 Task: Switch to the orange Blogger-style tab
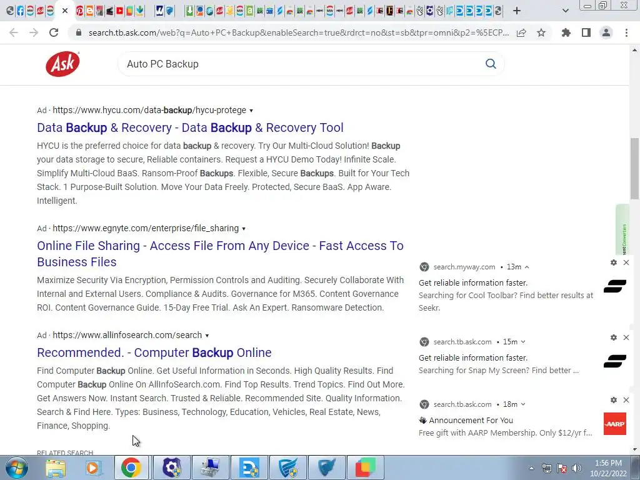(x=90, y=11)
